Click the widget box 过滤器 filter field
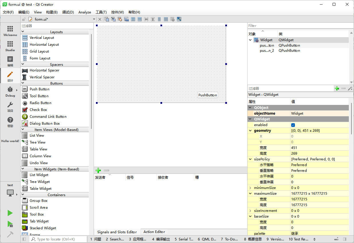The height and width of the screenshot is (243, 354). [x=57, y=26]
